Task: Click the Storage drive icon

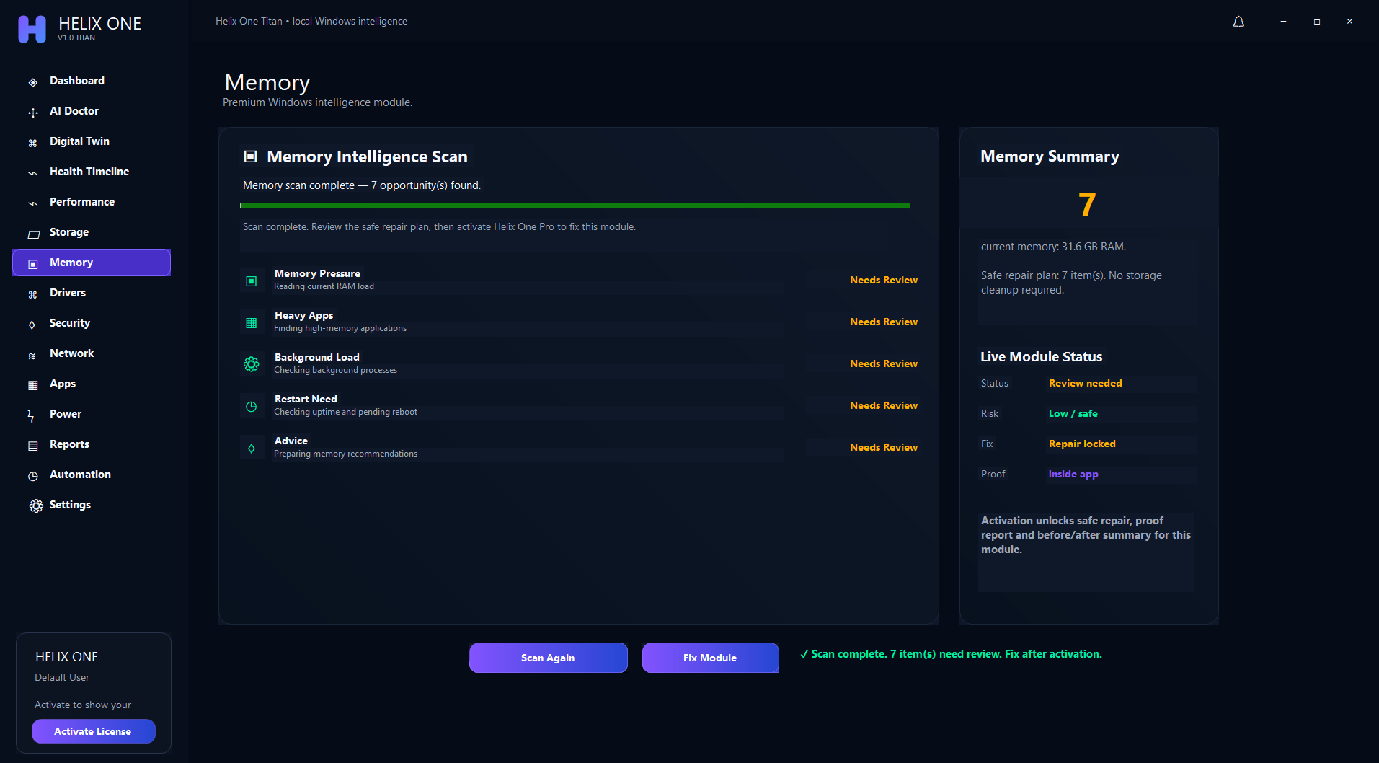Action: coord(33,234)
